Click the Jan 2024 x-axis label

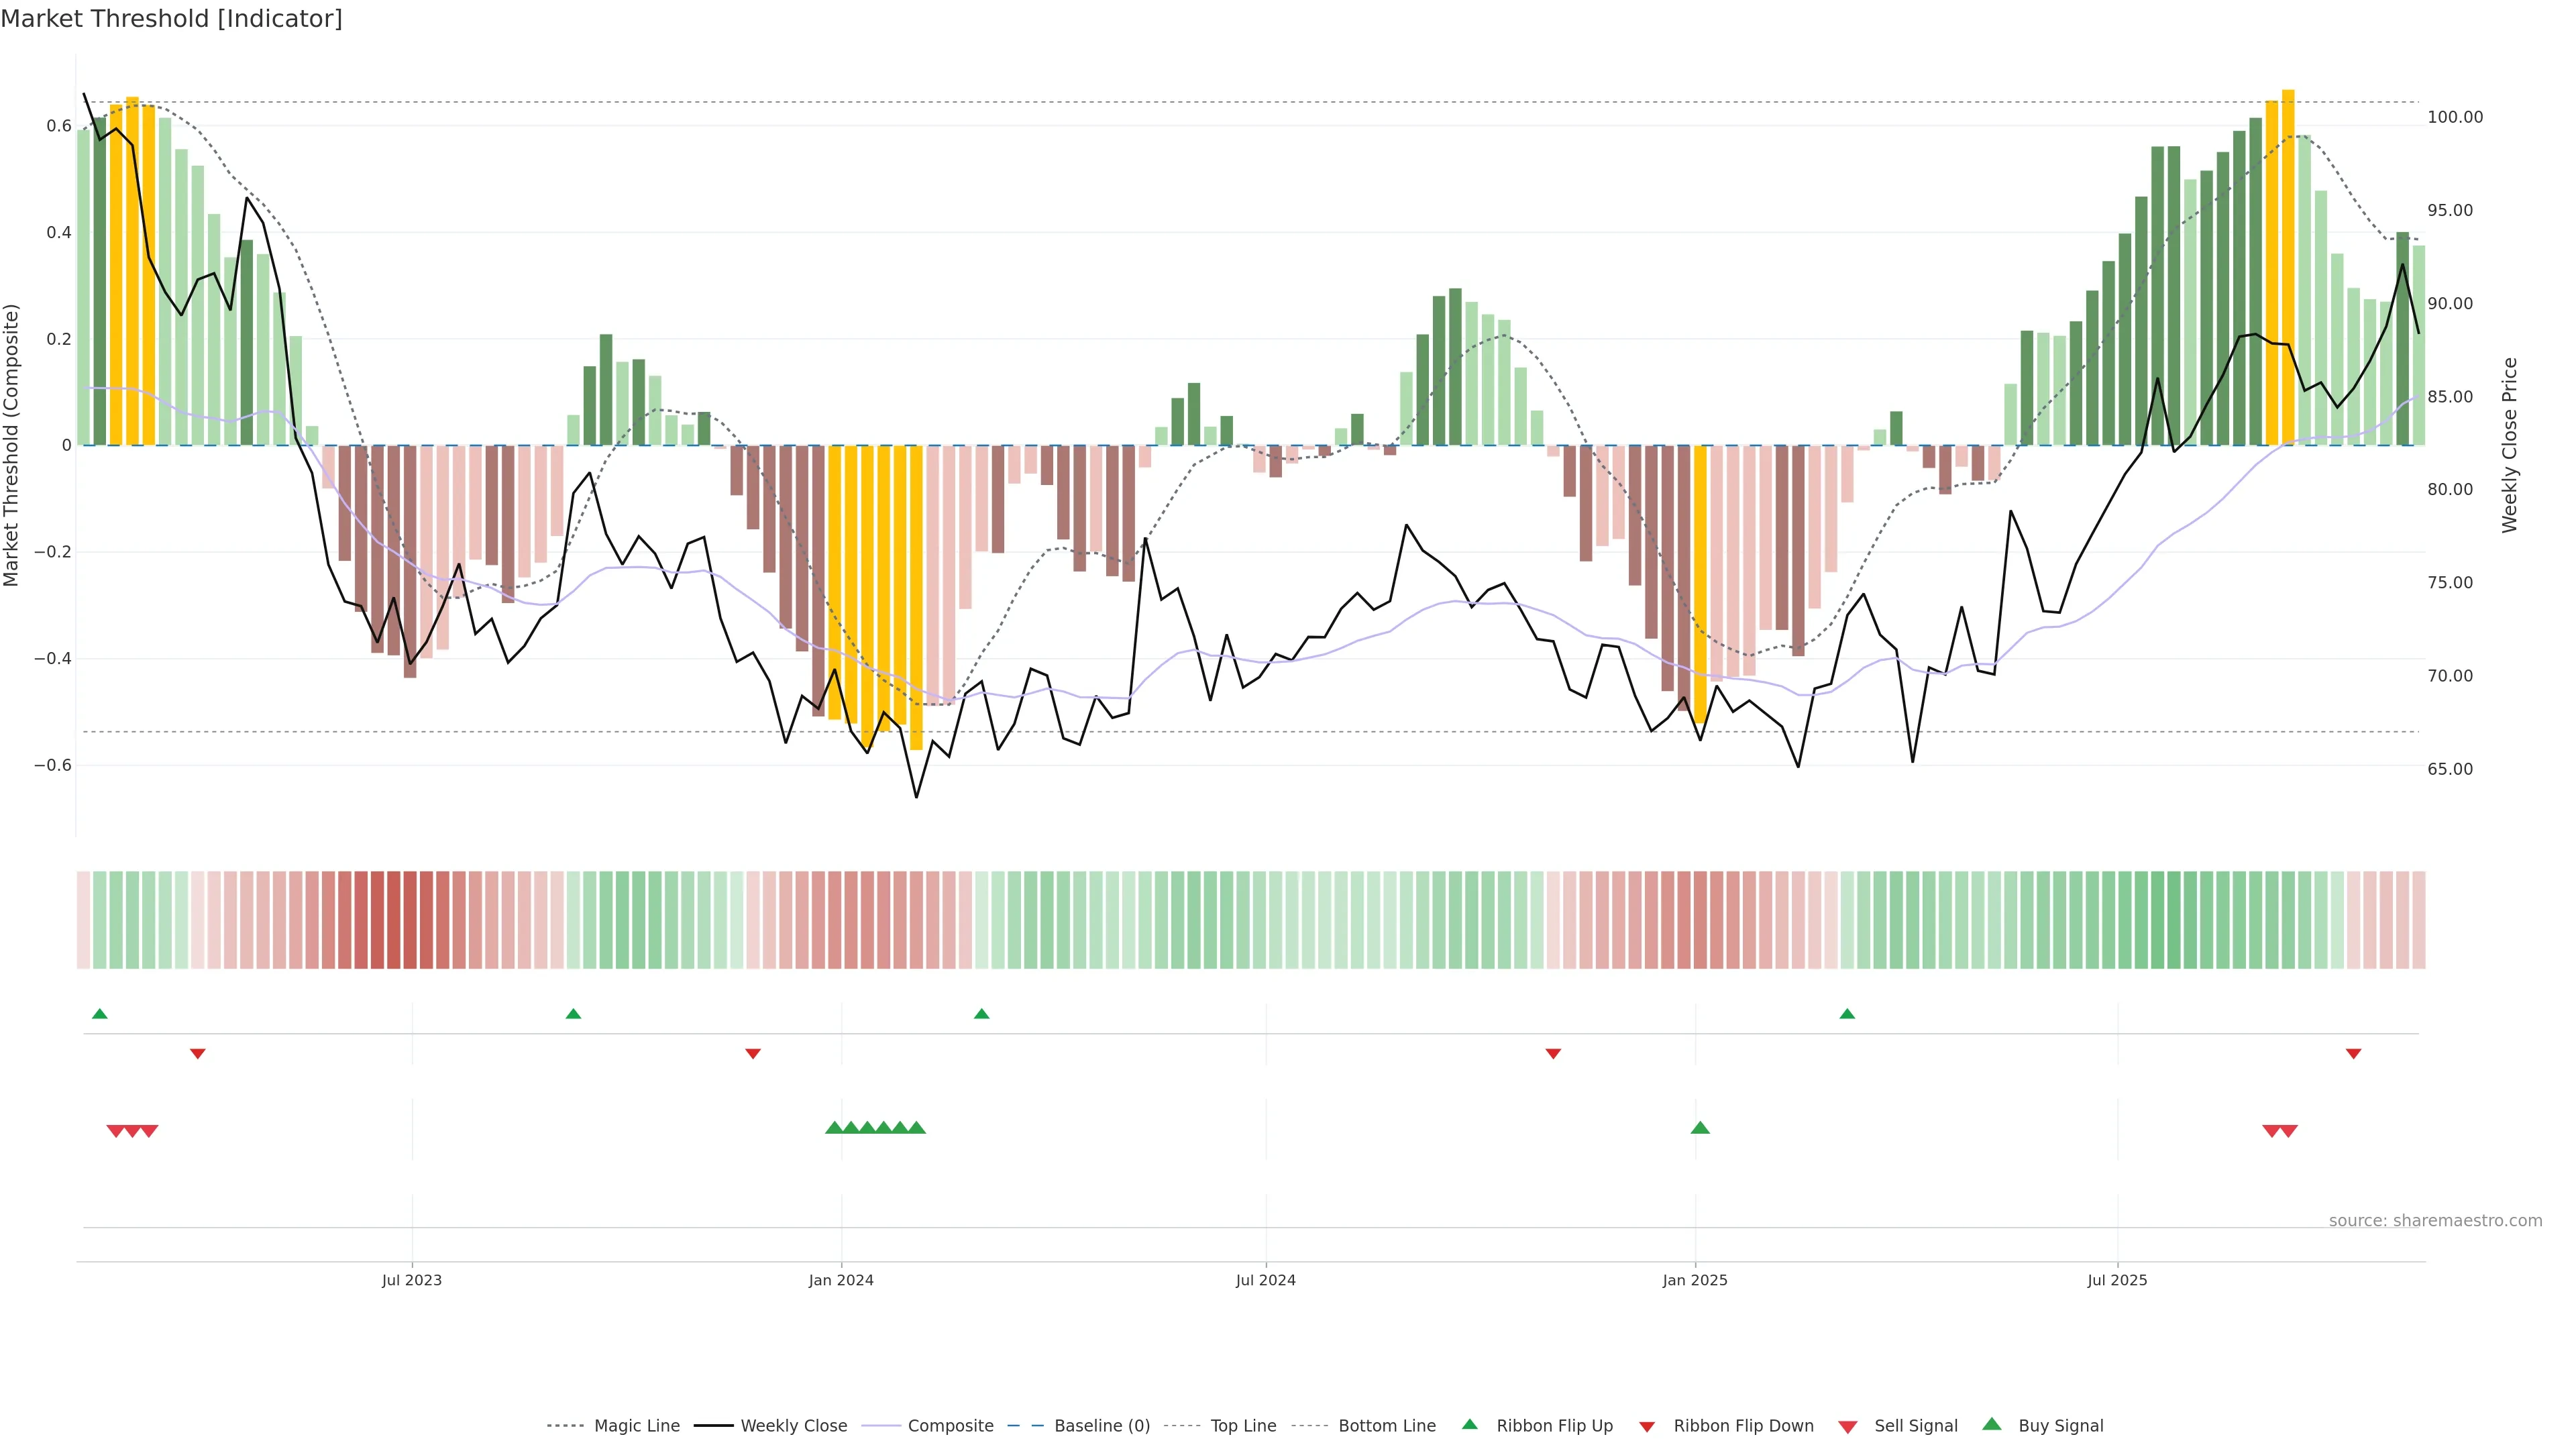pos(841,1280)
